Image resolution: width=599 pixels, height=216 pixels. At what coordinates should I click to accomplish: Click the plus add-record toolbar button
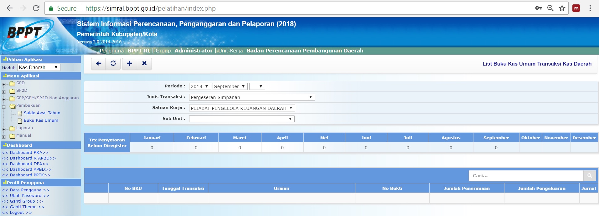point(130,64)
